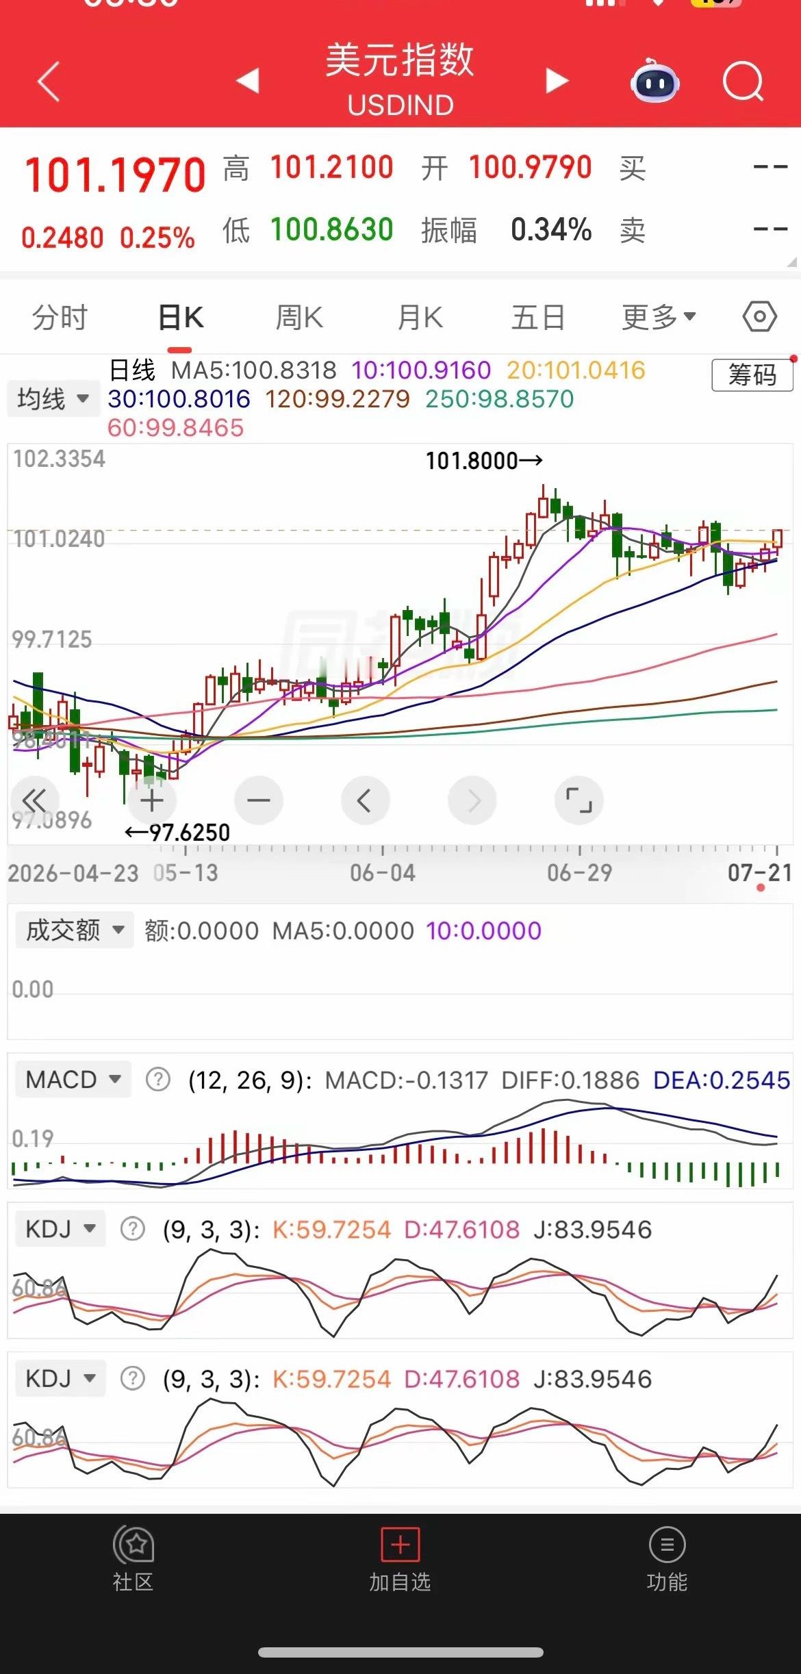Select the 日K tab

pos(181,318)
